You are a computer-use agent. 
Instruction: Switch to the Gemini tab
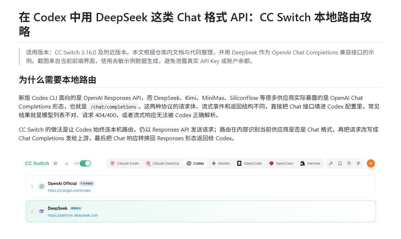click(x=221, y=163)
